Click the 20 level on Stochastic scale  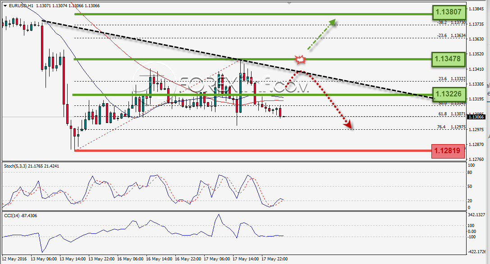coord(470,200)
